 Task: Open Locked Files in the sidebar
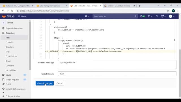11,70
